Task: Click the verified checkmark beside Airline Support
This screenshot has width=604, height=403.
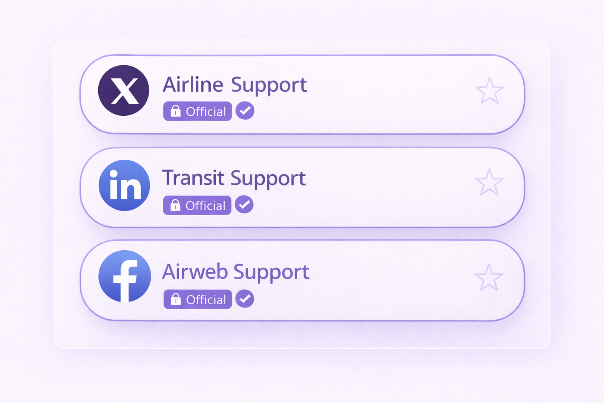Action: 245,111
